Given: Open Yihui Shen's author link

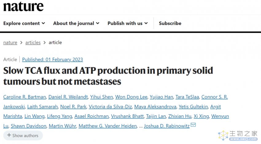Looking at the screenshot, I should (102, 97).
